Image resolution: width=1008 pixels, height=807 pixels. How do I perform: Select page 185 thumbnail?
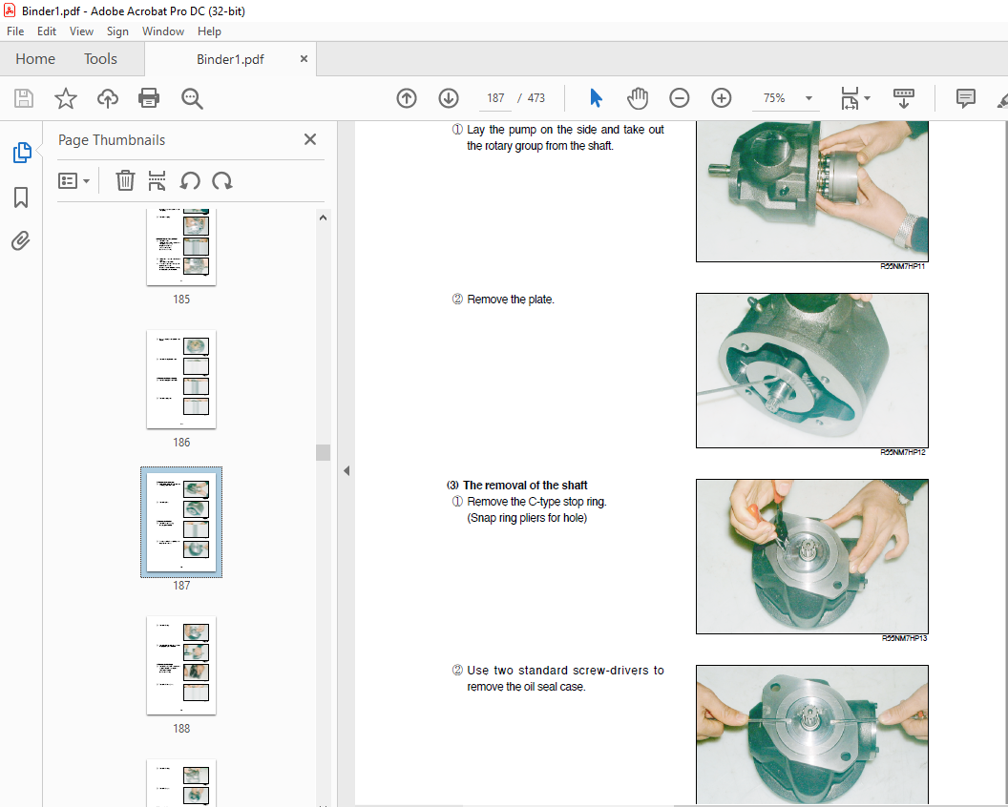click(x=181, y=247)
